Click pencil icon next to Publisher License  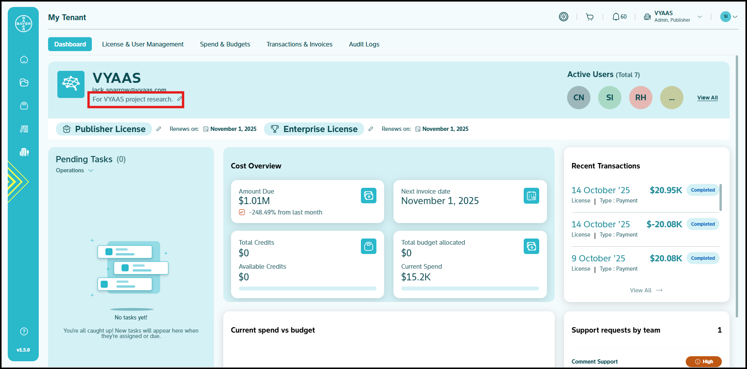click(159, 129)
